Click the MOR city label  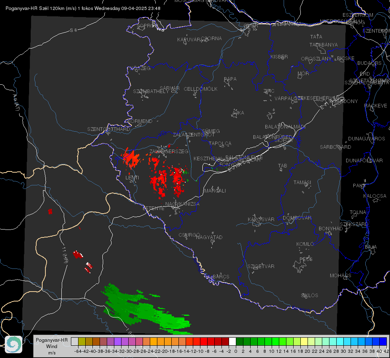pyautogui.click(x=304, y=73)
